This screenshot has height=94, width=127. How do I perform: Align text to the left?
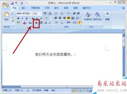click(x=56, y=18)
